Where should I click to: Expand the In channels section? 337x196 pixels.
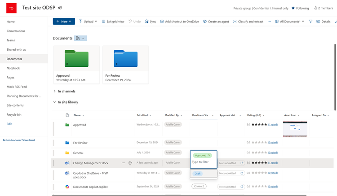[54, 91]
